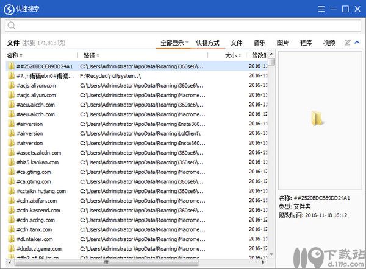Select #cdn.aixifan.com folder
Image resolution: width=366 pixels, height=269 pixels.
pos(37,201)
